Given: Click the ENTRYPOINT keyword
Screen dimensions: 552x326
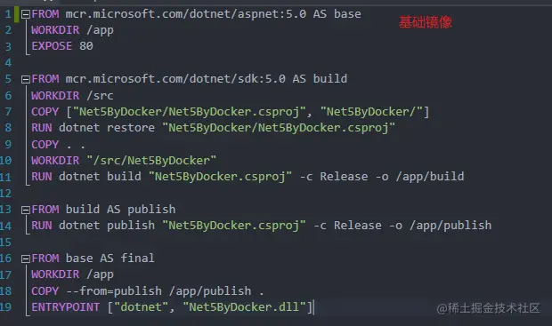Looking at the screenshot, I should 66,307.
